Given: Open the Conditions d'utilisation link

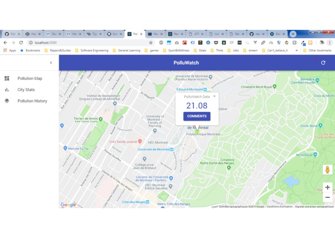Looking at the screenshot, I should 280,206.
